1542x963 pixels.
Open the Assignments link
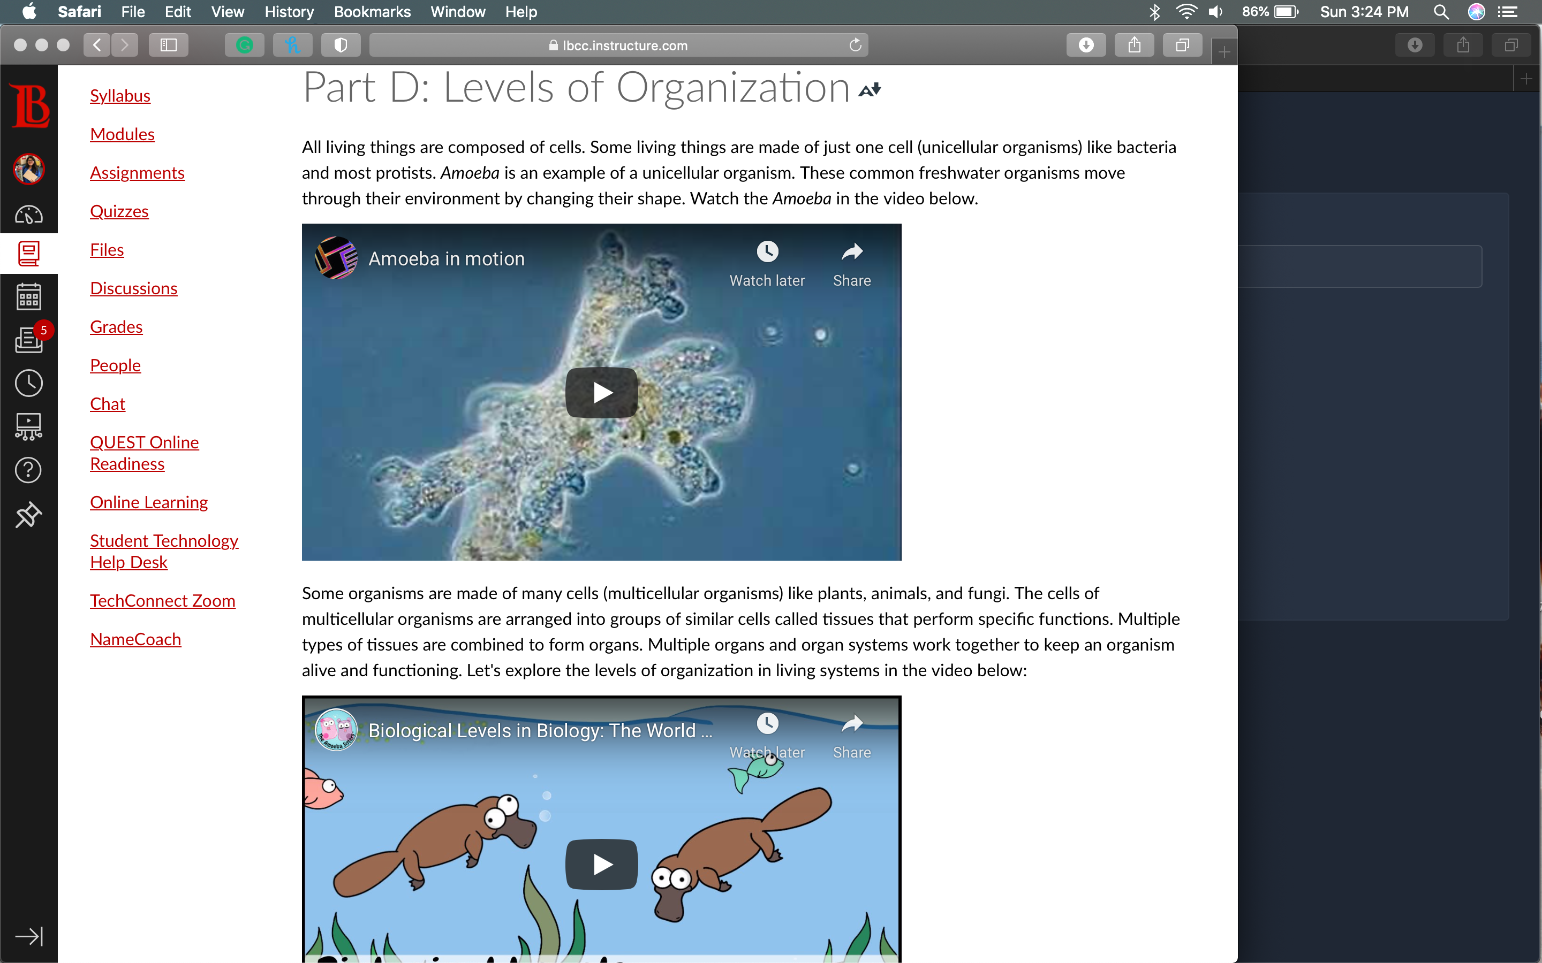137,173
